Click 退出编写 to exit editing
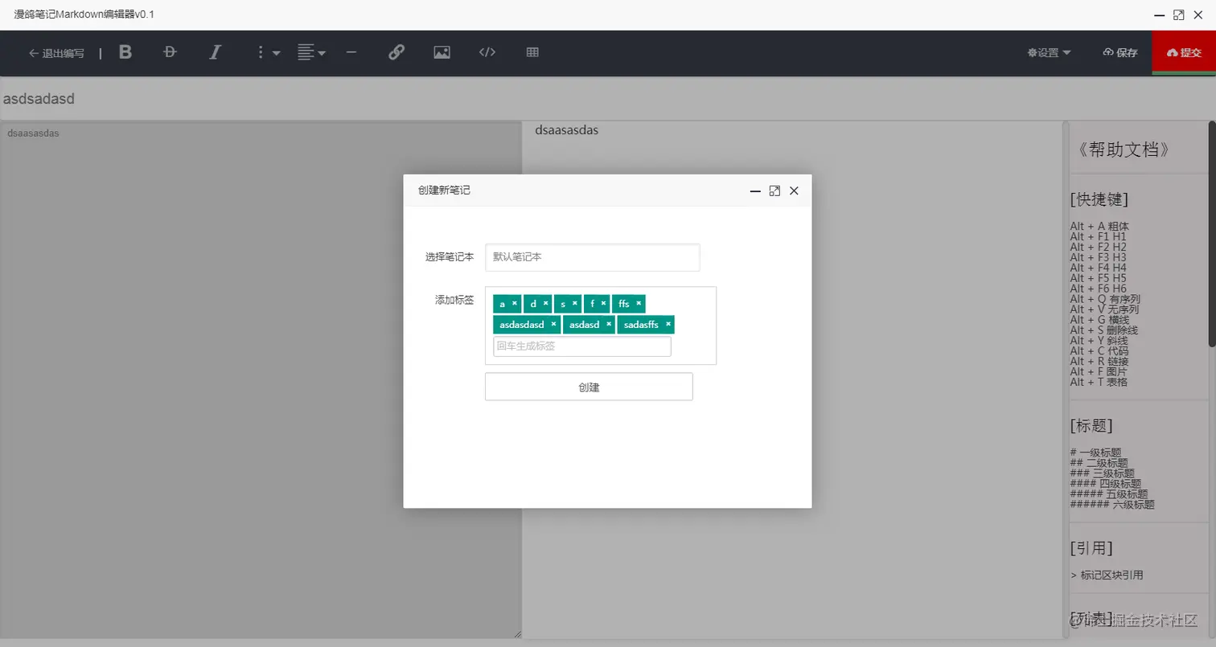Screen dimensions: 1216x647 (x=56, y=53)
